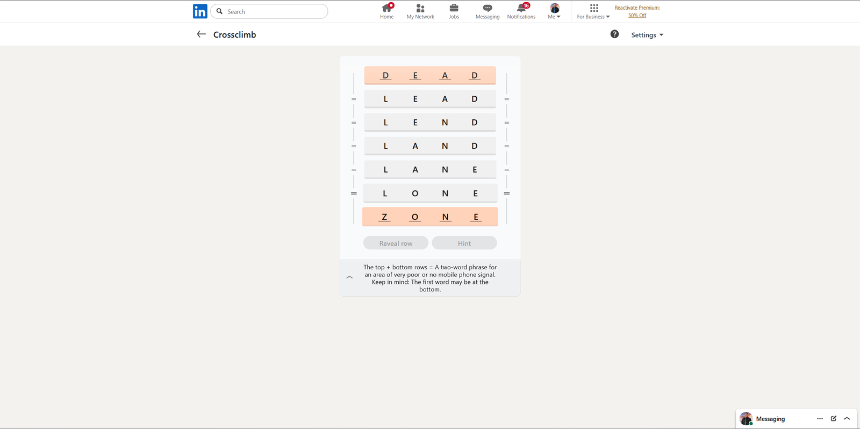Viewport: 860px width, 429px height.
Task: Go to the Home tab
Action: 386,11
